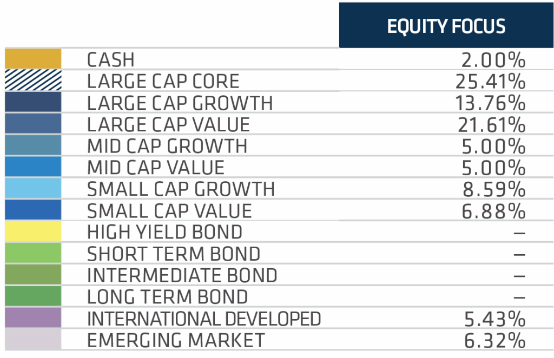This screenshot has width=554, height=358.
Task: Click the 6.88% Small Cap Value figure
Action: pos(494,211)
